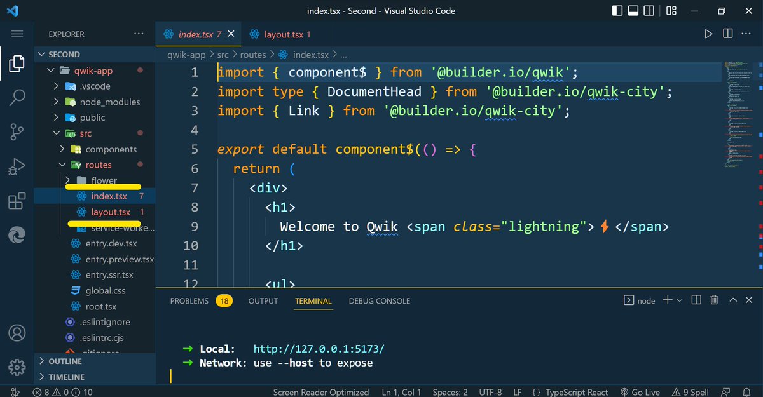Click the hamburger menu icon

pyautogui.click(x=17, y=34)
